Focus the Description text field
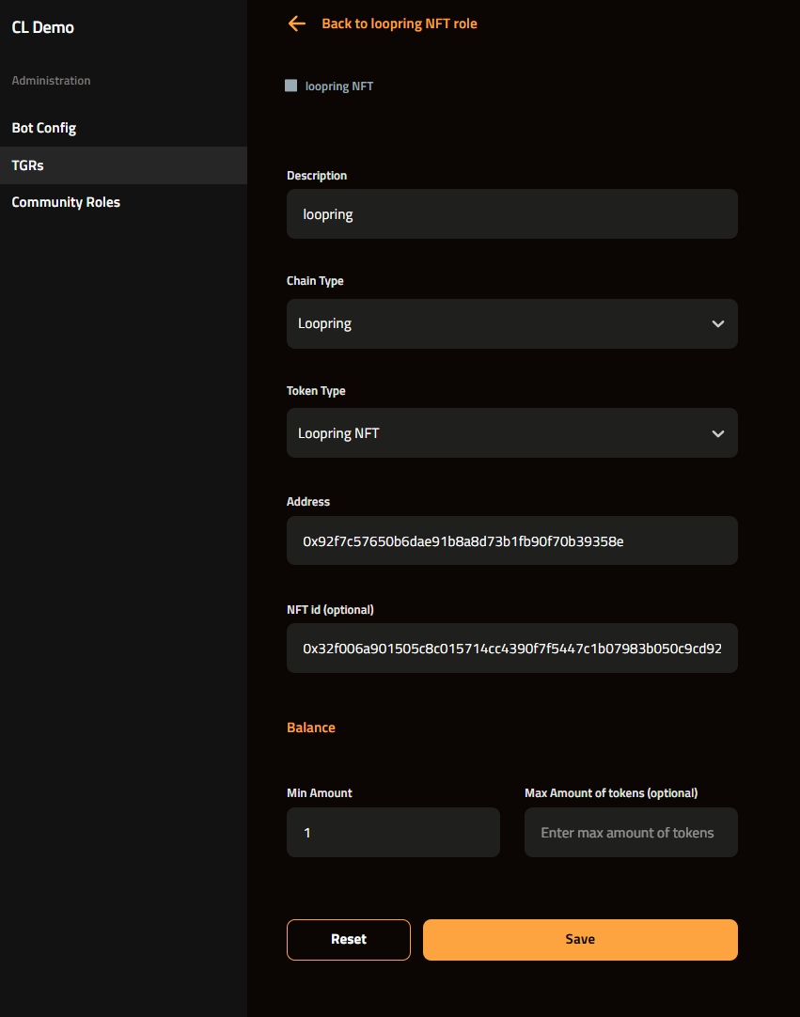 click(x=511, y=214)
